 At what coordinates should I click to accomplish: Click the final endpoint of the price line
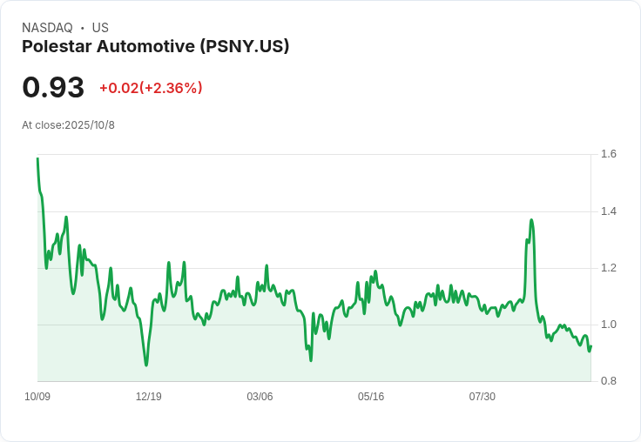pos(590,346)
